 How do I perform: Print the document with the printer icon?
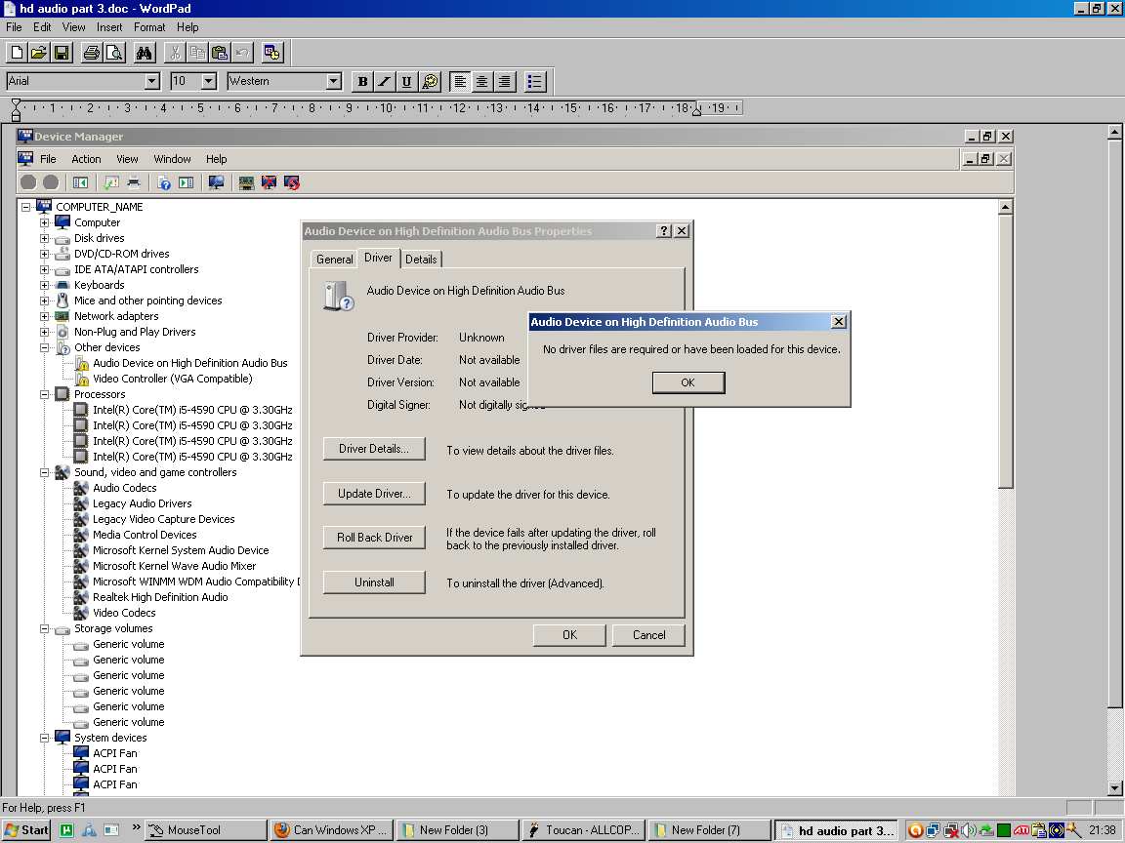click(92, 53)
